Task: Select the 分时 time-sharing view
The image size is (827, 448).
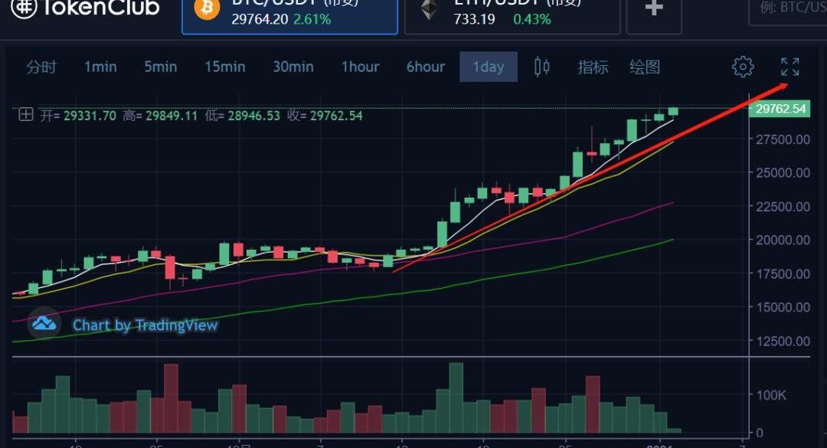Action: [41, 67]
